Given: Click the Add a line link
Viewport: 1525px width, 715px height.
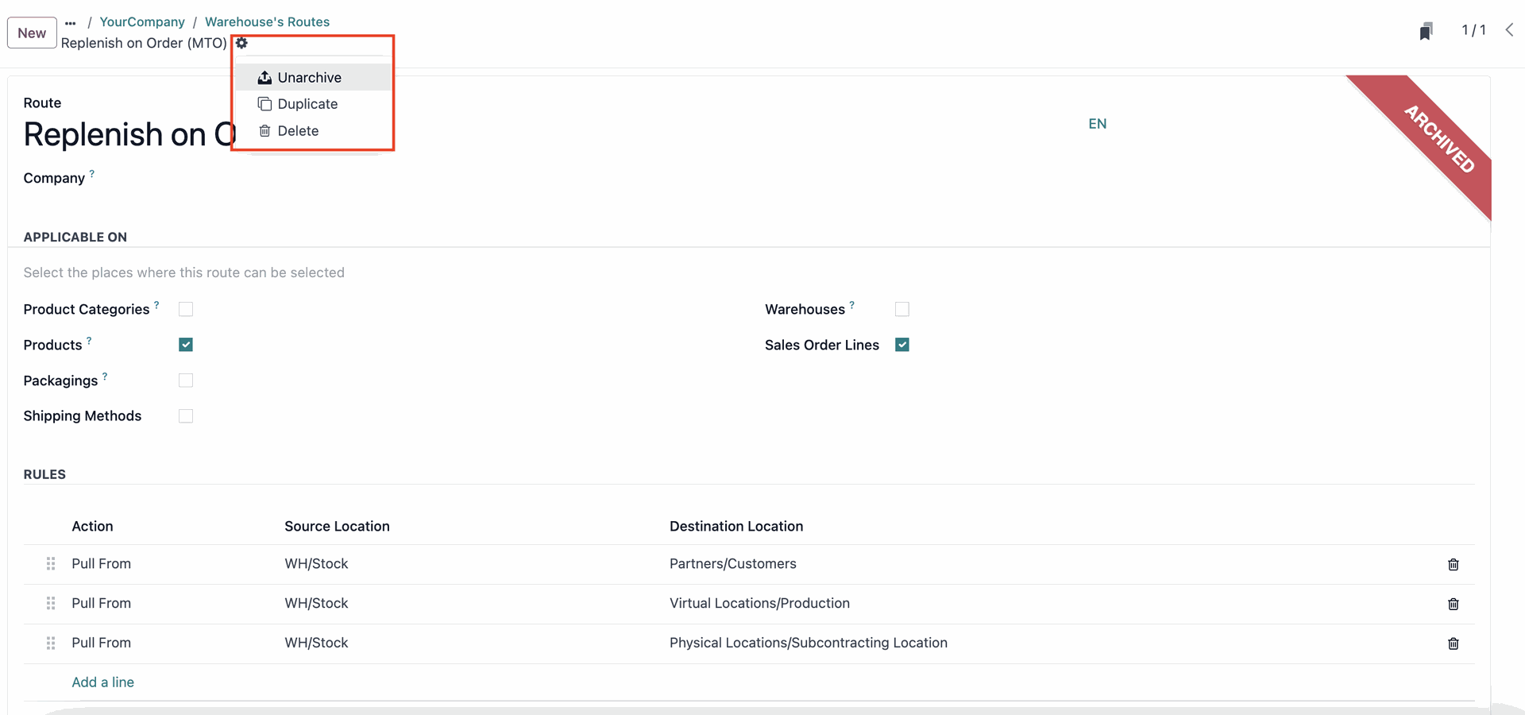Looking at the screenshot, I should (x=102, y=682).
